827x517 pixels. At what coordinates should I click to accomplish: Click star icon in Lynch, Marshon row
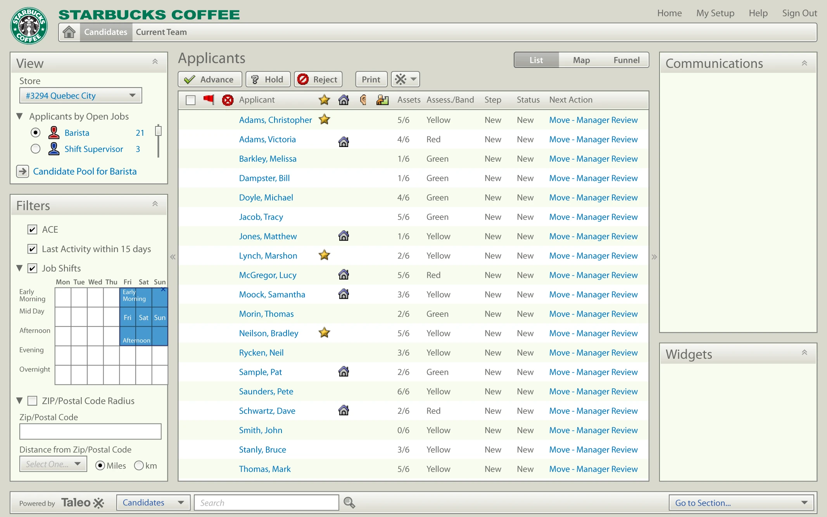click(x=324, y=255)
